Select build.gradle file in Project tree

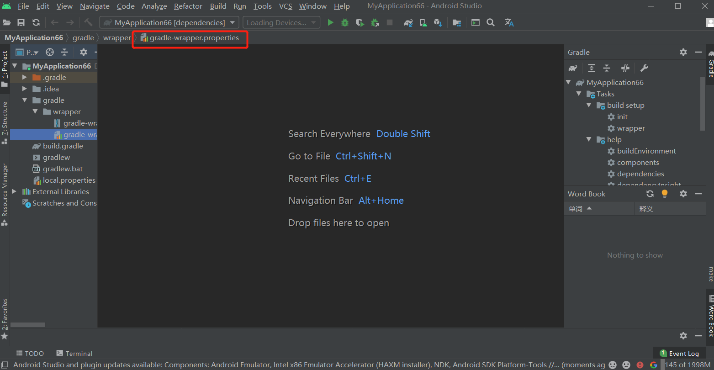coord(63,146)
